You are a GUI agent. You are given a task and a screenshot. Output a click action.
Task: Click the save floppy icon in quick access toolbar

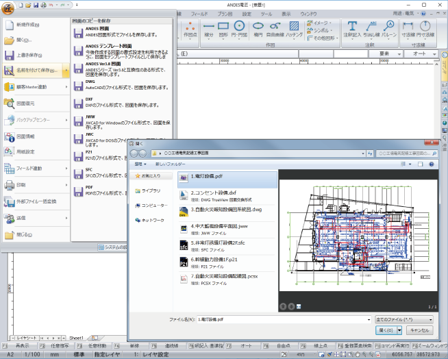click(36, 5)
